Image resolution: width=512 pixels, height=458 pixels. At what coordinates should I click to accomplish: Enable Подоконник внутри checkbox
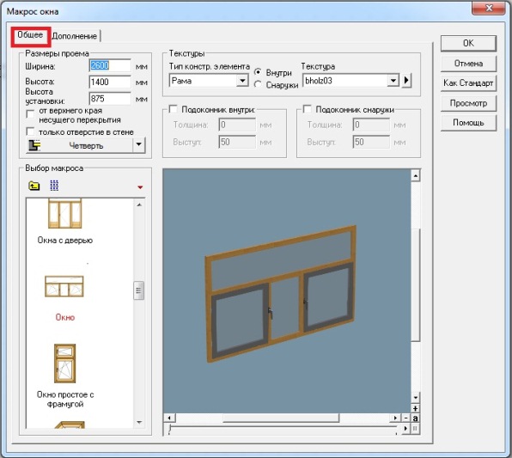pos(173,109)
